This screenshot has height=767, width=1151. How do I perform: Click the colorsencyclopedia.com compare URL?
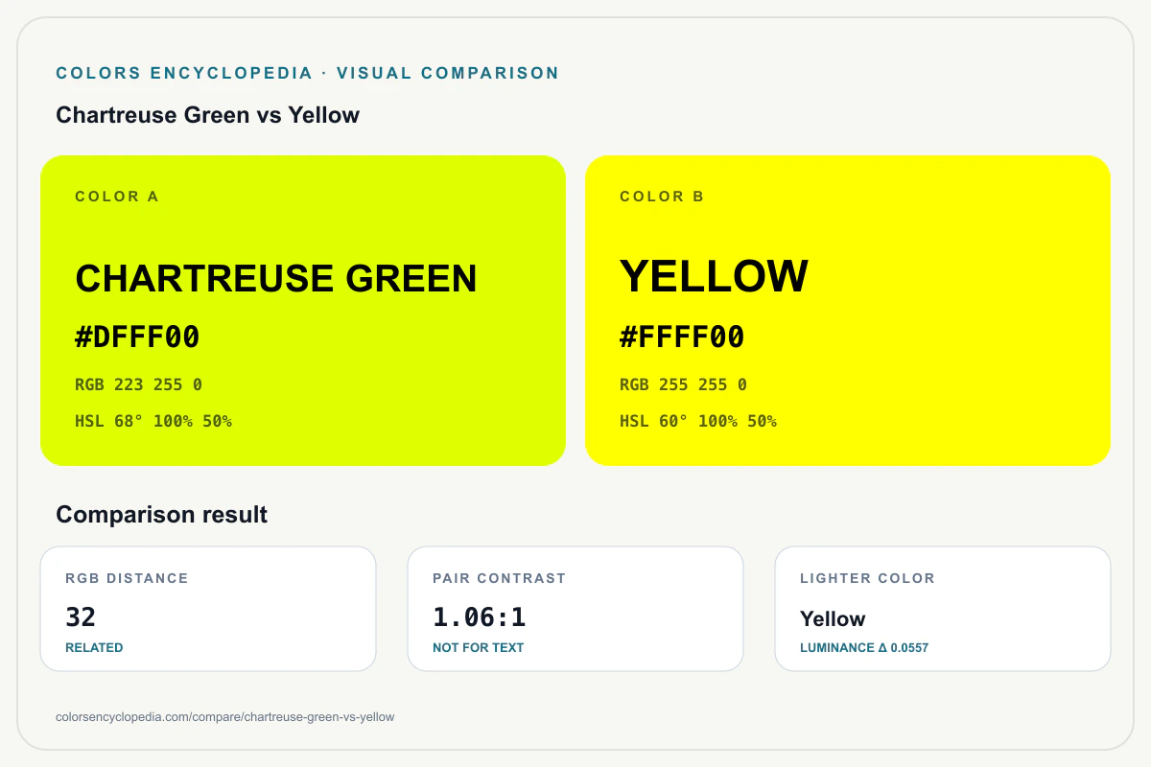(x=225, y=716)
